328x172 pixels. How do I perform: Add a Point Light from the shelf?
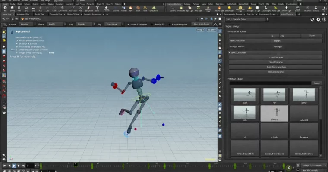coord(181,9)
